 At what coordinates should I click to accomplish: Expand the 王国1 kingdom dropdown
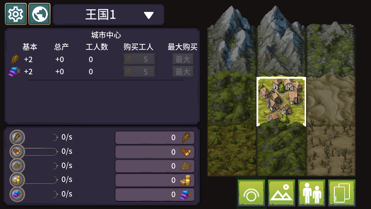(109, 15)
